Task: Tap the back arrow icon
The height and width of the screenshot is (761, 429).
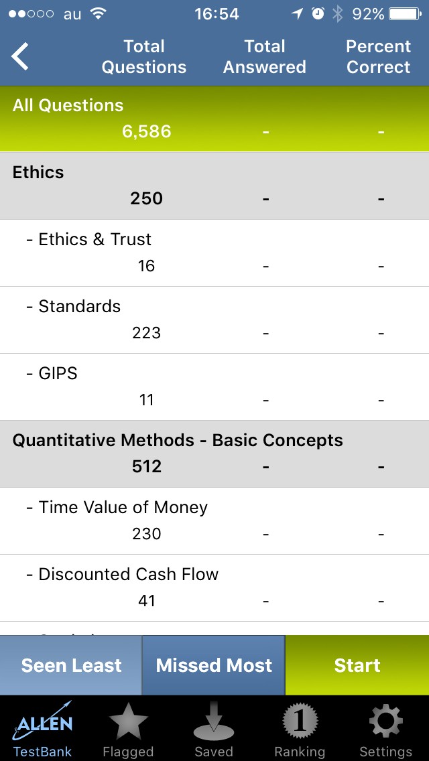Action: point(21,56)
